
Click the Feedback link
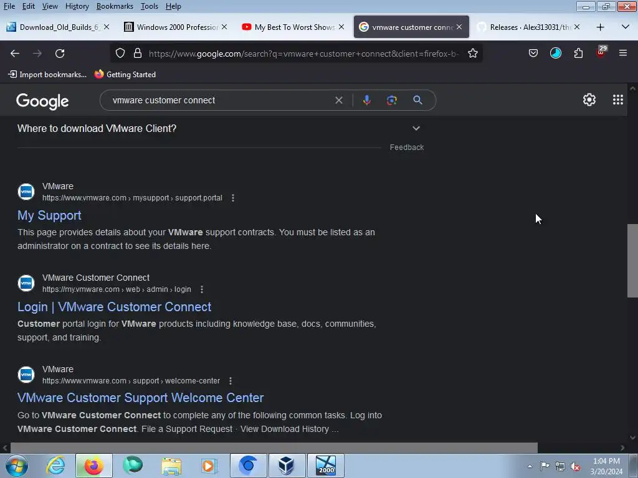406,148
